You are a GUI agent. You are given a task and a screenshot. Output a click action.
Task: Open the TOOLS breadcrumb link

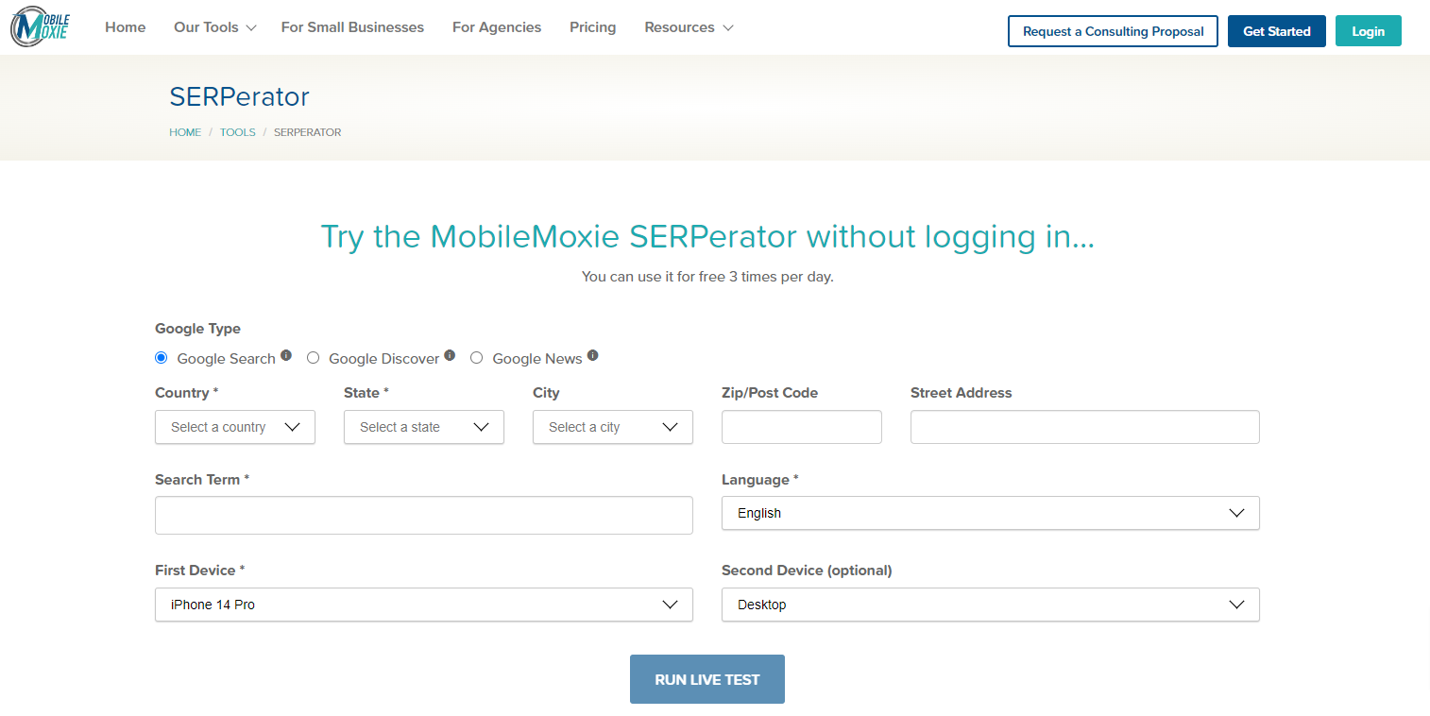237,131
